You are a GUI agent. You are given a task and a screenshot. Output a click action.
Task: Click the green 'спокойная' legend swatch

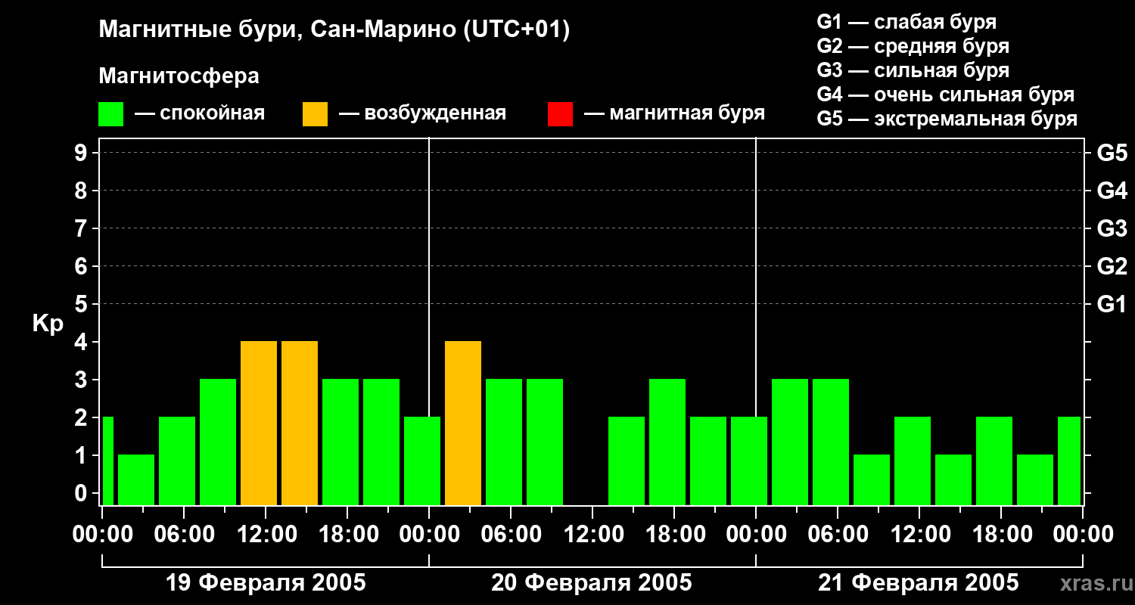110,114
